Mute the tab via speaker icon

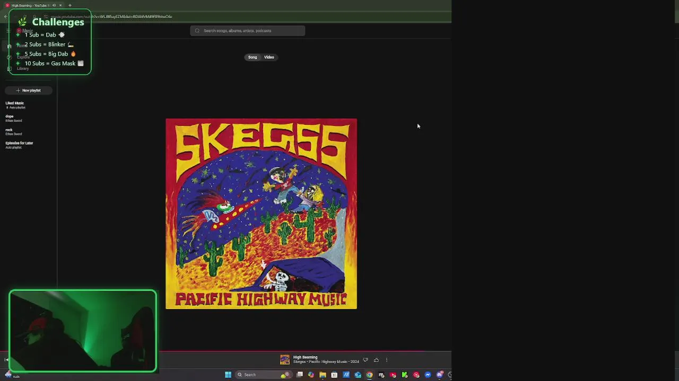54,5
